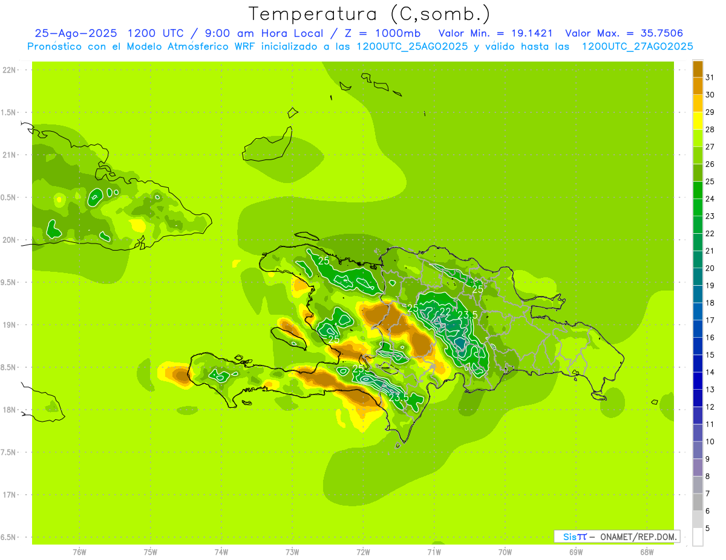Screen dimensions: 726x560
Task: Pick the legend swatch between 24 and 25
Action: [x=698, y=190]
